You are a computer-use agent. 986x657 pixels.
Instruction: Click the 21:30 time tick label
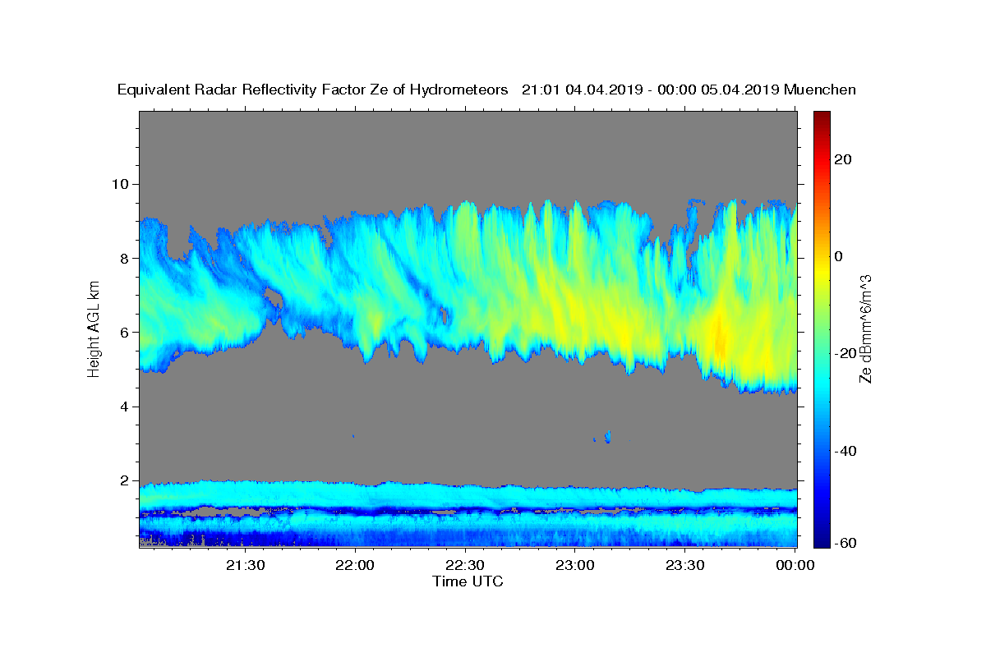tap(246, 565)
